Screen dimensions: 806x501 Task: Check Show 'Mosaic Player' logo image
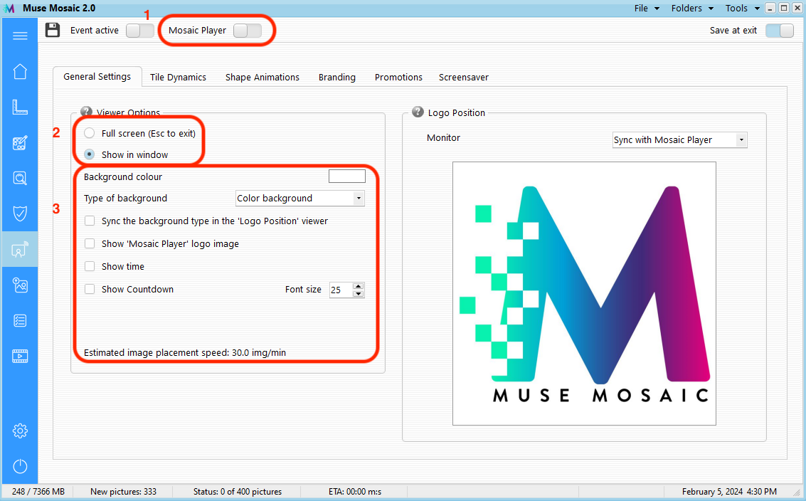pyautogui.click(x=90, y=243)
